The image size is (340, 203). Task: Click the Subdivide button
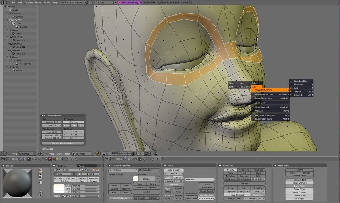(x=244, y=170)
